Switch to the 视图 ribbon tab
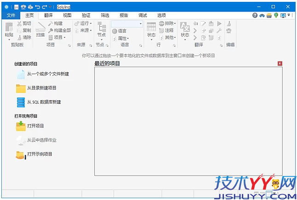This screenshot has height=200, width=297. coord(67,15)
